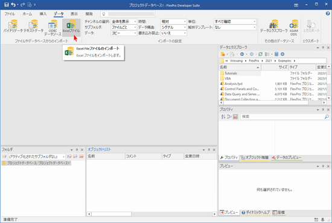Toggle pin on the Folder (フォルダ) panel

pyautogui.click(x=77, y=149)
